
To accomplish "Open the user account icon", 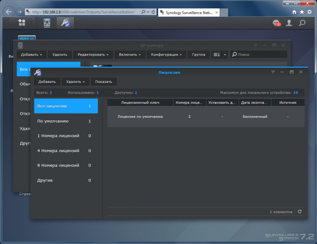I will 289,23.
